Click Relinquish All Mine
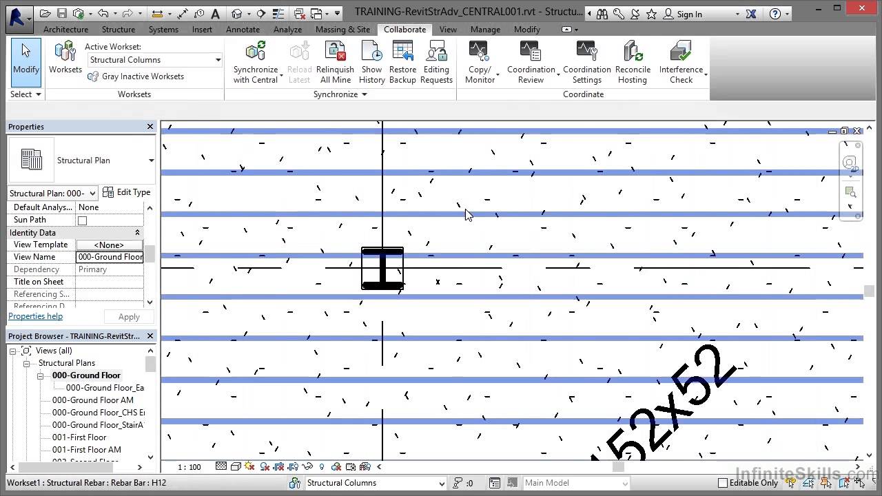The width and height of the screenshot is (882, 496). click(x=335, y=62)
